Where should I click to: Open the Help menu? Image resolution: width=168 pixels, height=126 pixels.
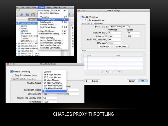click(x=65, y=7)
